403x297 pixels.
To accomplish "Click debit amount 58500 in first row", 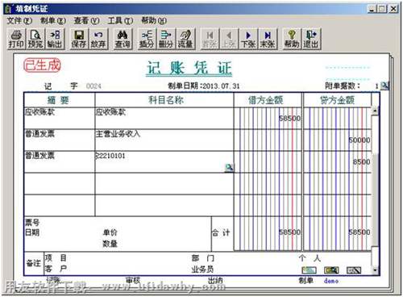I will click(x=268, y=119).
